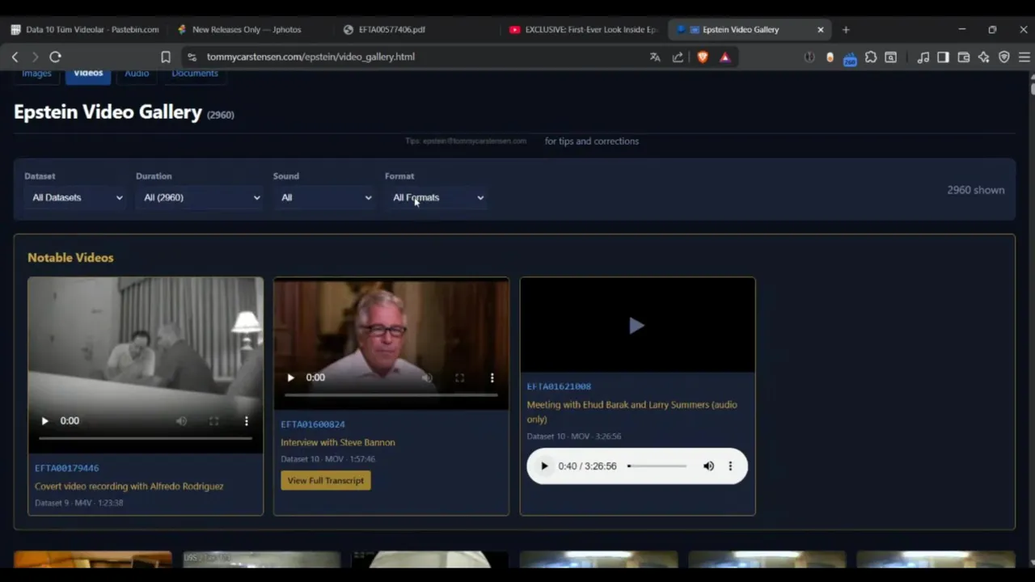1035x582 pixels.
Task: Open the extension with 260 badge
Action: (x=850, y=58)
